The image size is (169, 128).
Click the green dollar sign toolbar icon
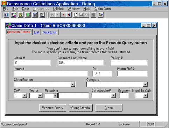coord(28,15)
